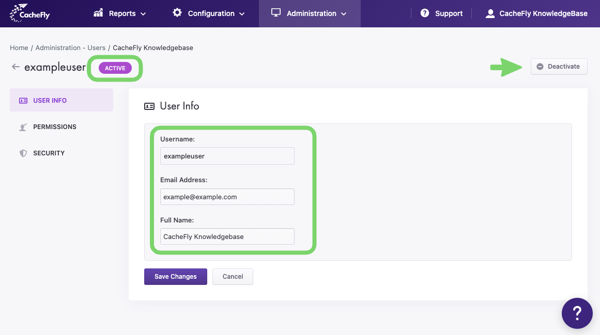Screen dimensions: 600x335
Task: Click the Administration monitor icon
Action: click(x=276, y=12)
